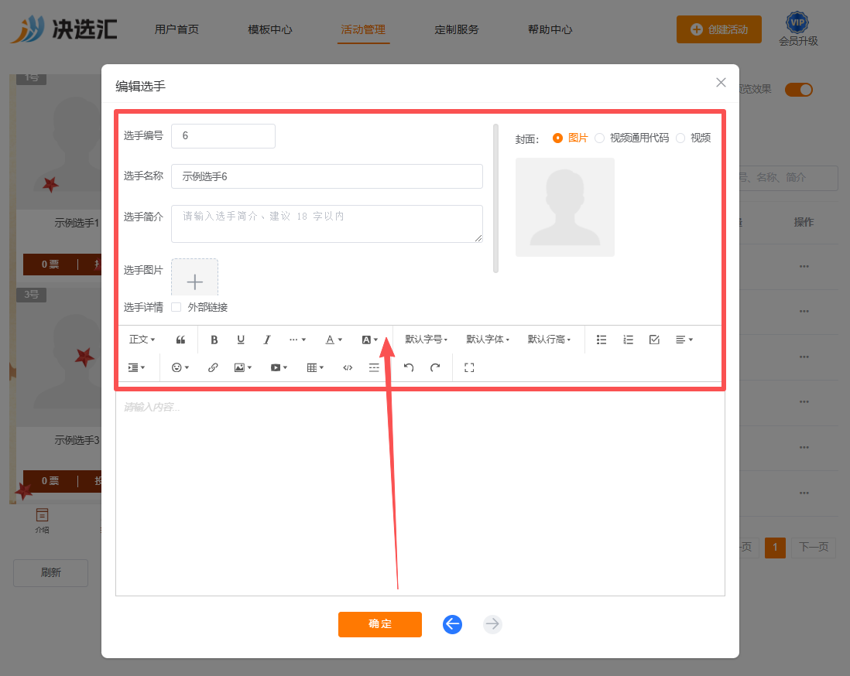850x676 pixels.
Task: Redo the last editor action
Action: coord(435,368)
